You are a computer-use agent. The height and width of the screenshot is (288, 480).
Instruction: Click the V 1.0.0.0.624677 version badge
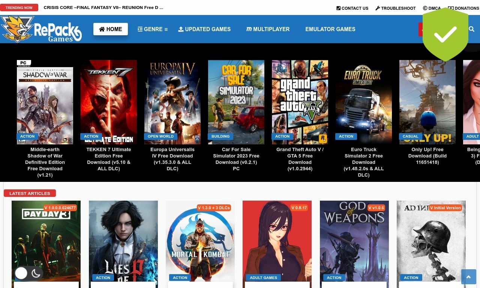point(60,208)
